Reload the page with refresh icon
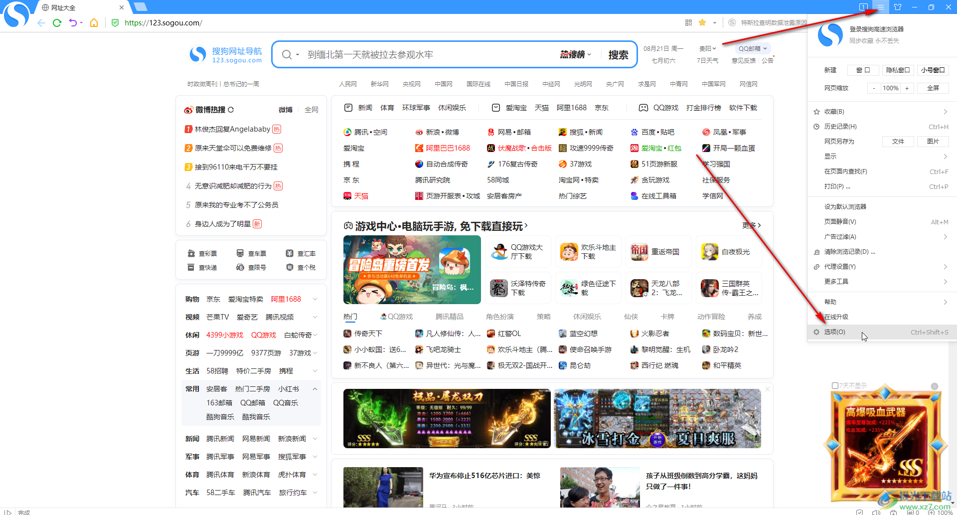 (57, 23)
